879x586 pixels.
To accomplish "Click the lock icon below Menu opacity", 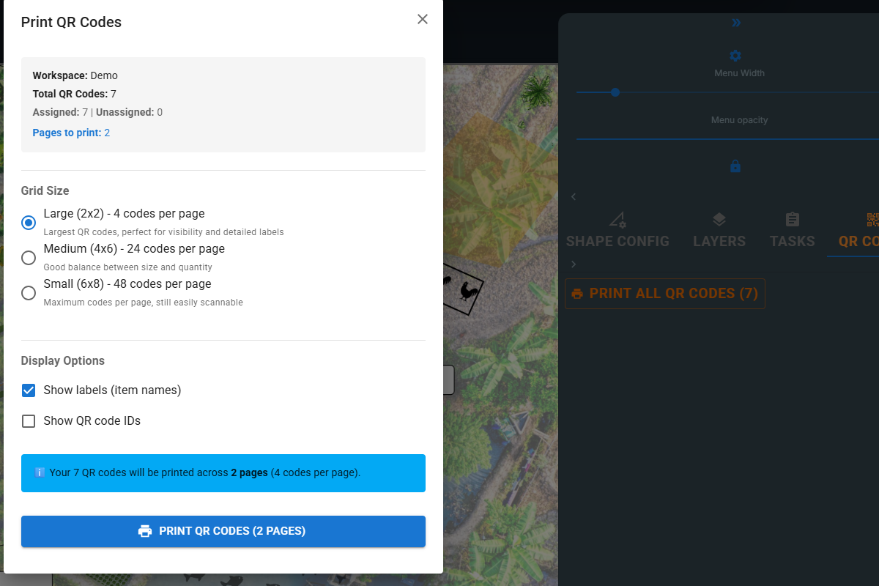I will click(735, 166).
